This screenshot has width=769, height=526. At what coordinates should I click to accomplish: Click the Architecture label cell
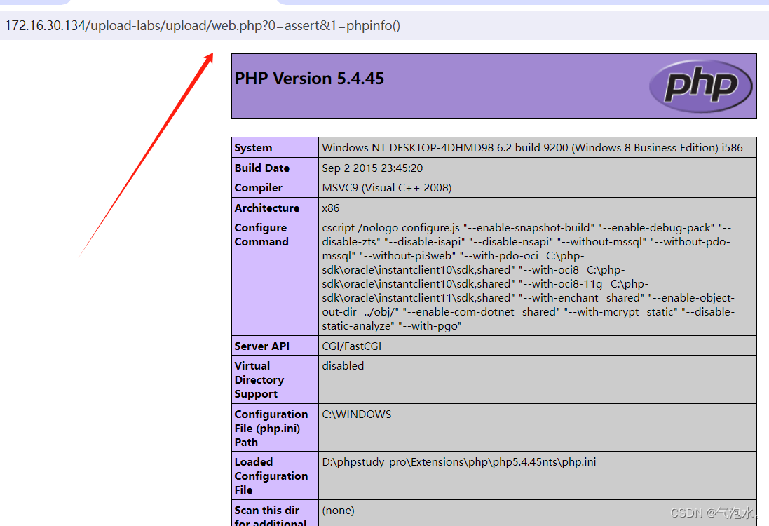(x=275, y=208)
